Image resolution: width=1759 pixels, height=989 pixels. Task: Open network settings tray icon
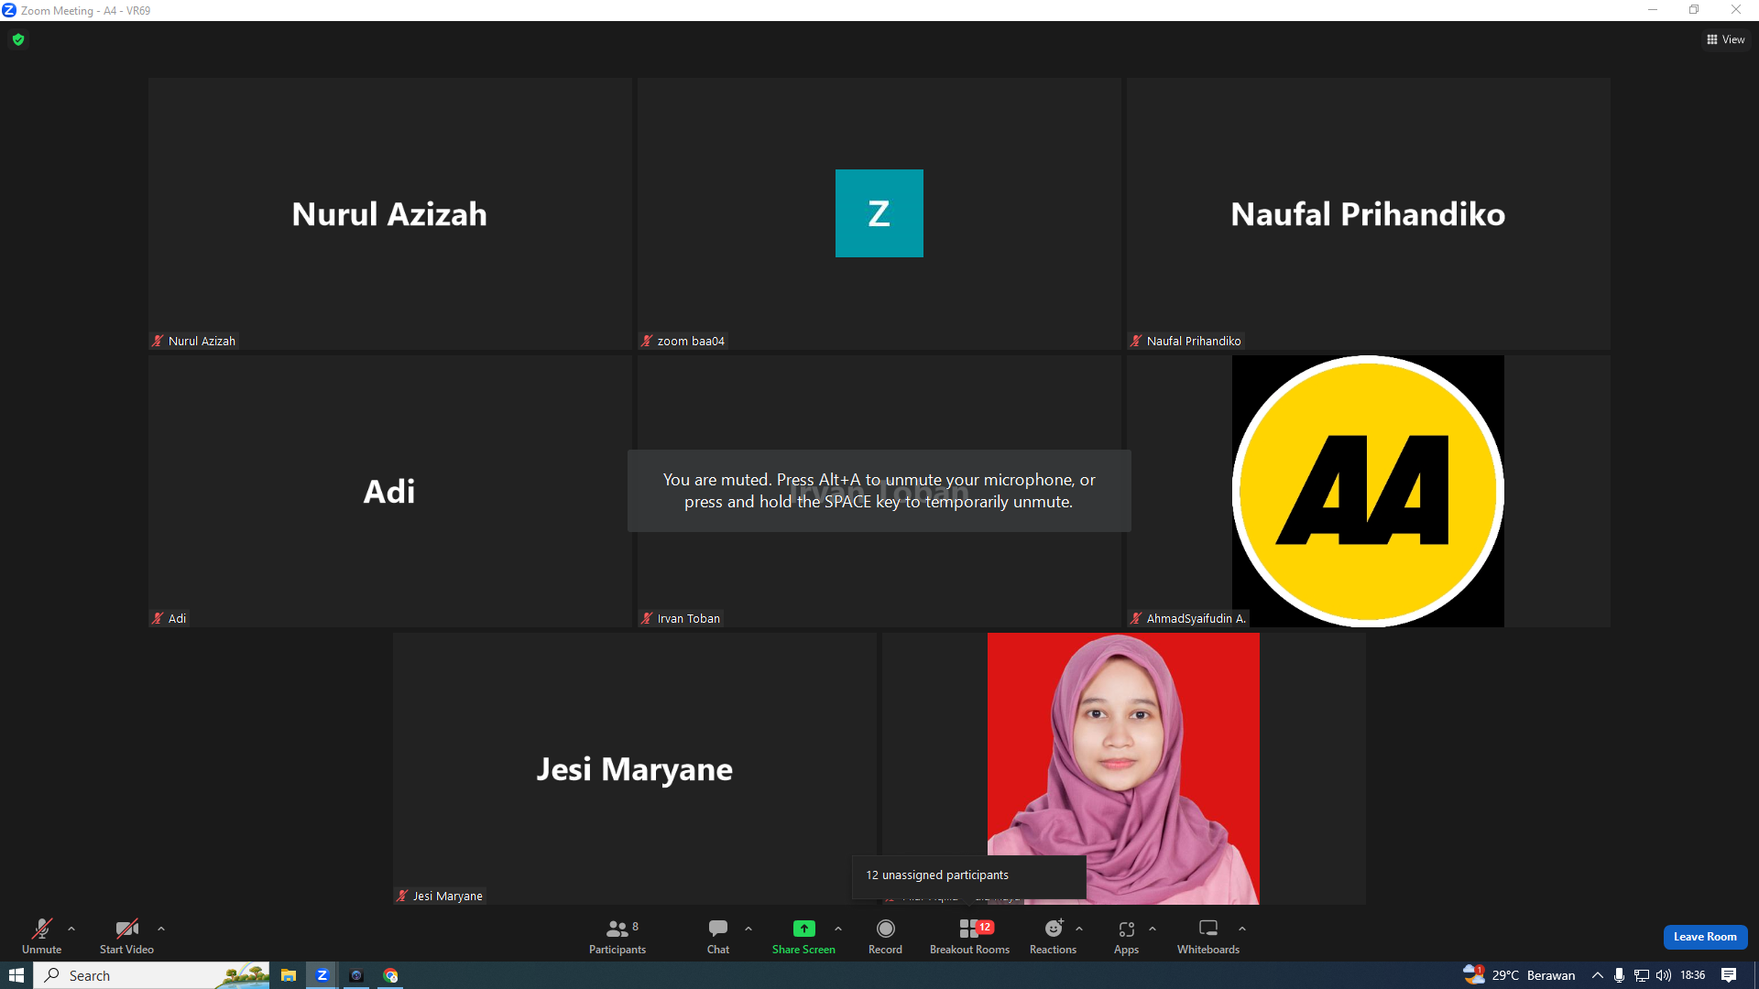coord(1641,975)
